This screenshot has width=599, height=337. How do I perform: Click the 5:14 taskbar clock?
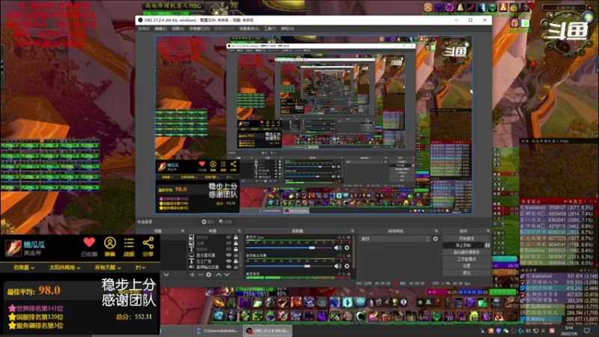click(x=569, y=331)
